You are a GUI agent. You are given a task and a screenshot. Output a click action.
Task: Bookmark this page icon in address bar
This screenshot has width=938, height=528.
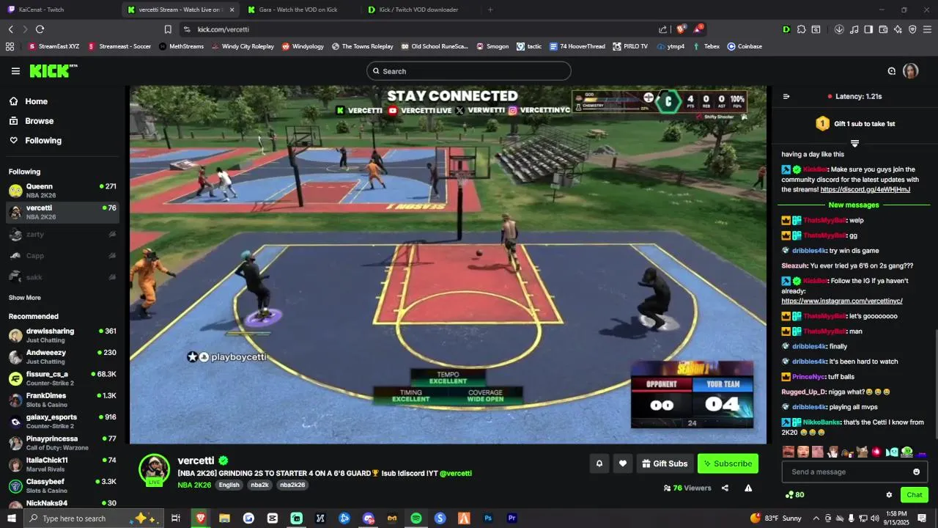[x=168, y=29]
